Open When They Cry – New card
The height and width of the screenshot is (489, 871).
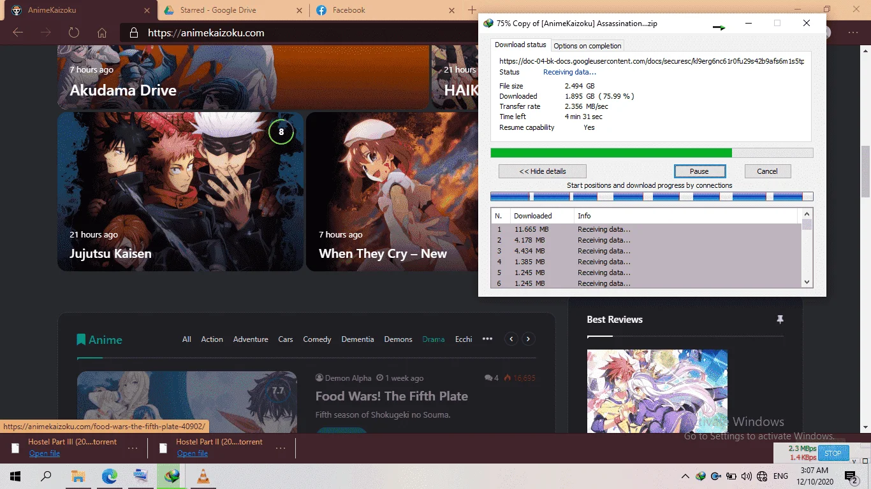click(x=392, y=192)
